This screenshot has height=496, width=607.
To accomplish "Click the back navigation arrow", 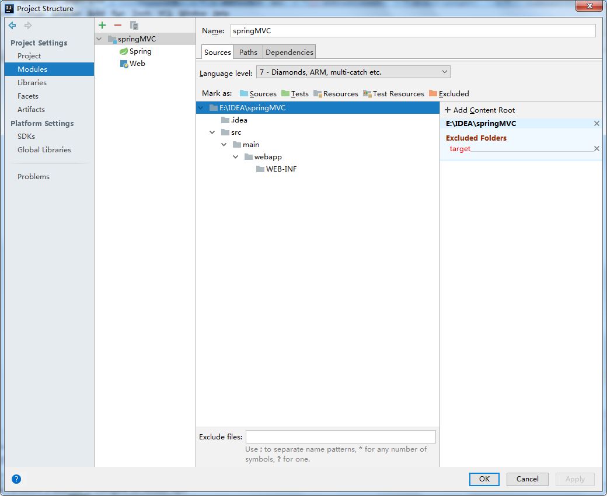I will point(12,25).
